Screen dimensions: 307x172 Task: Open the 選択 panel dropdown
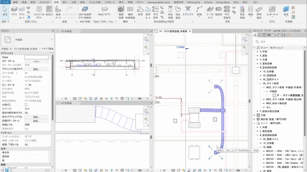(x=5, y=21)
